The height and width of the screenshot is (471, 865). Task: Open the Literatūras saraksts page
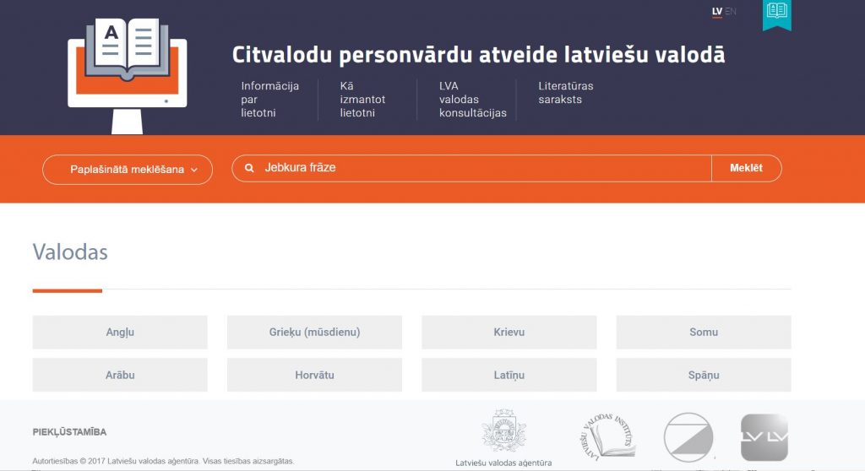565,93
